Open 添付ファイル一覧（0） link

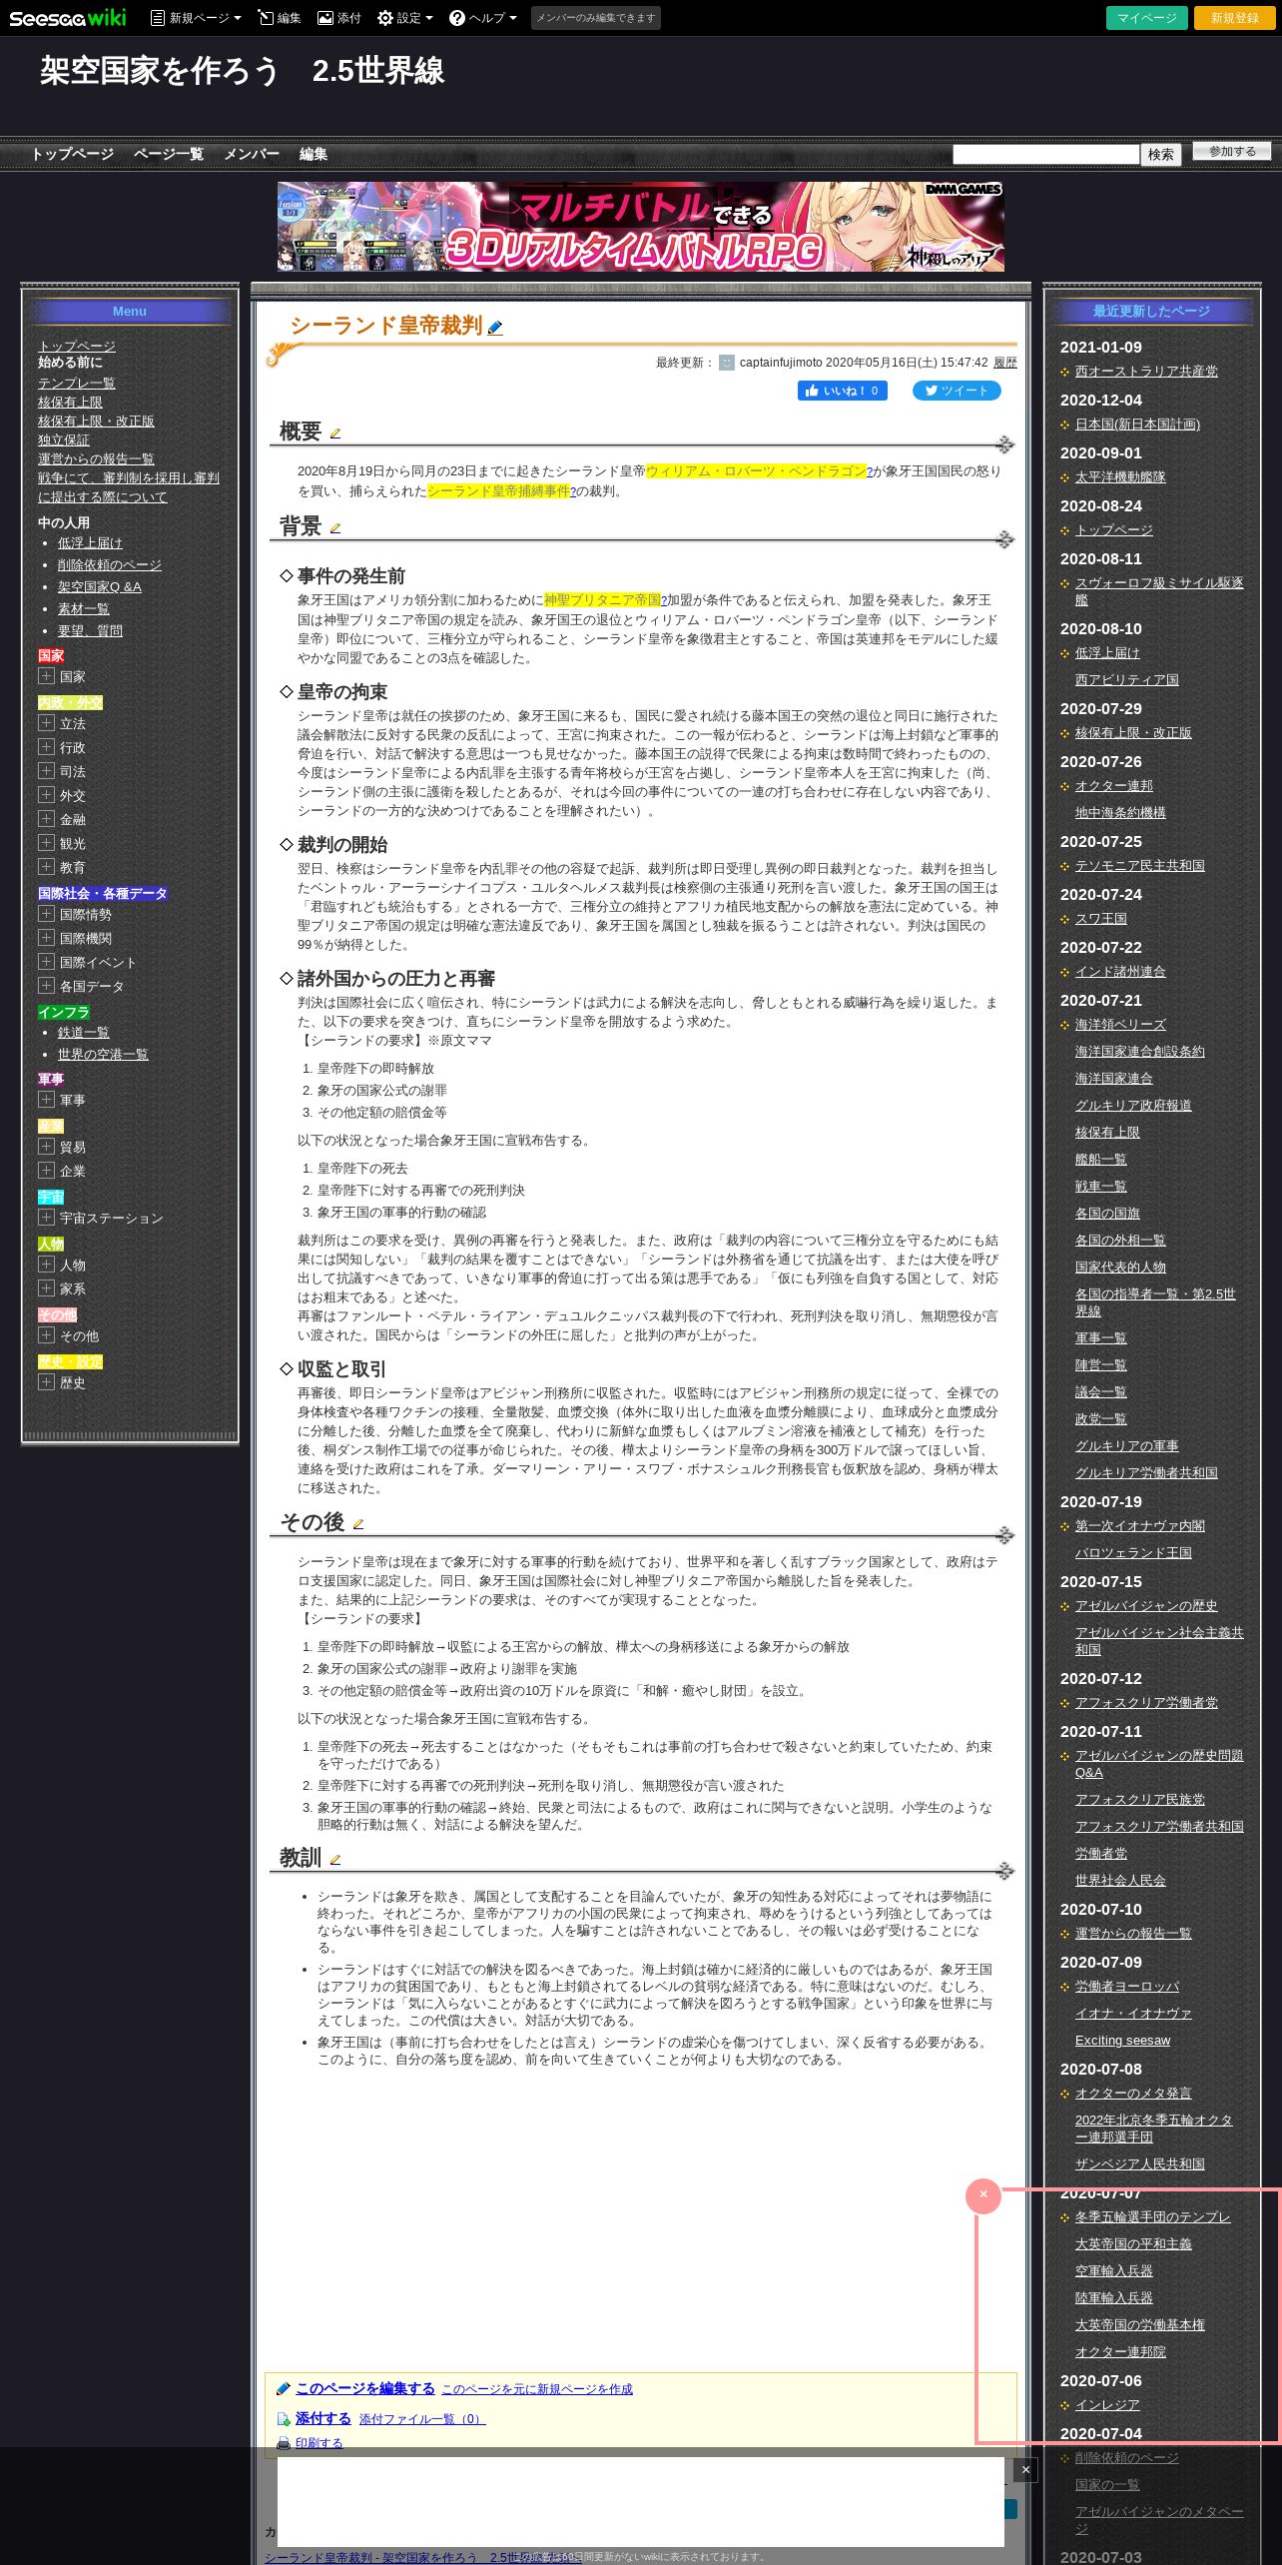point(422,2419)
